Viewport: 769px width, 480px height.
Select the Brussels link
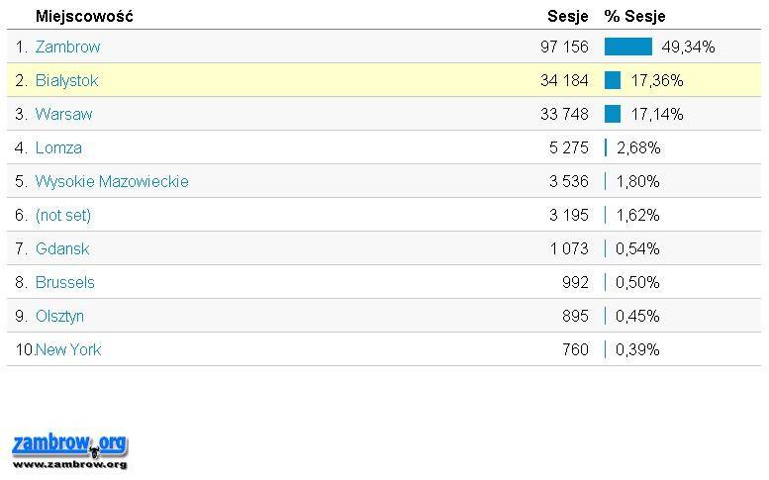point(64,282)
